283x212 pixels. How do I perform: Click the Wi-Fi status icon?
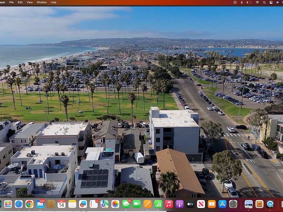pyautogui.click(x=257, y=2)
